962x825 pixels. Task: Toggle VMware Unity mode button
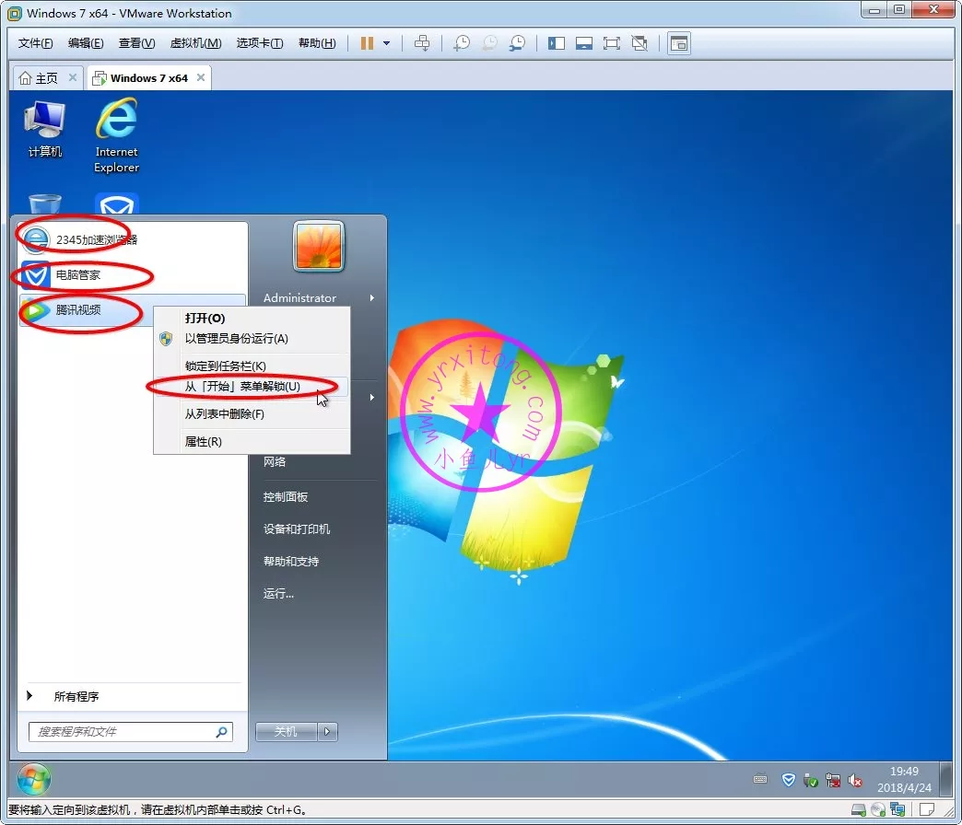639,43
